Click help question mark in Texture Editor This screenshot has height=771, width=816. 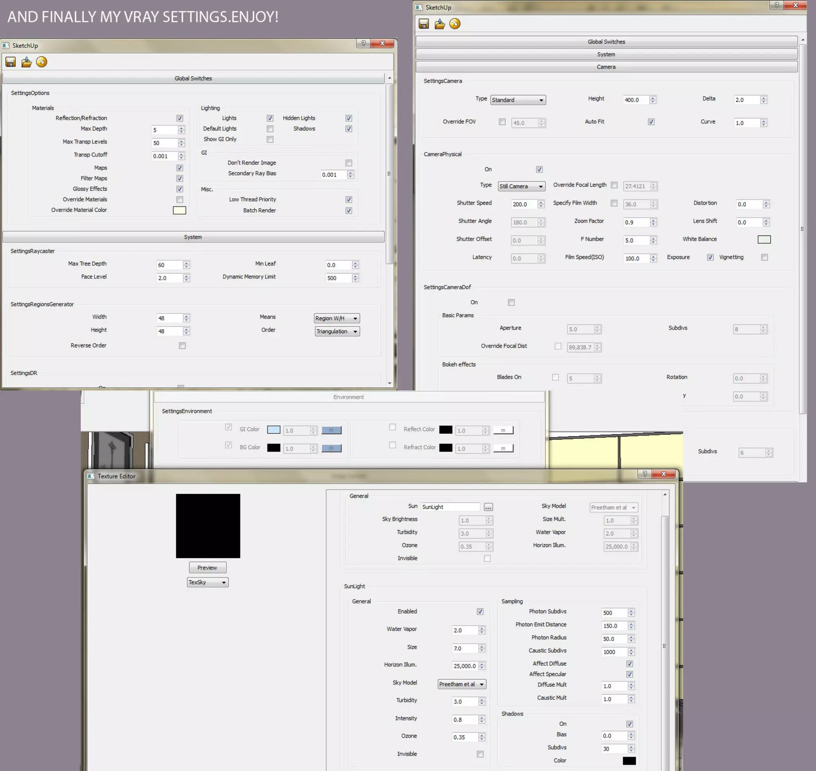click(645, 474)
